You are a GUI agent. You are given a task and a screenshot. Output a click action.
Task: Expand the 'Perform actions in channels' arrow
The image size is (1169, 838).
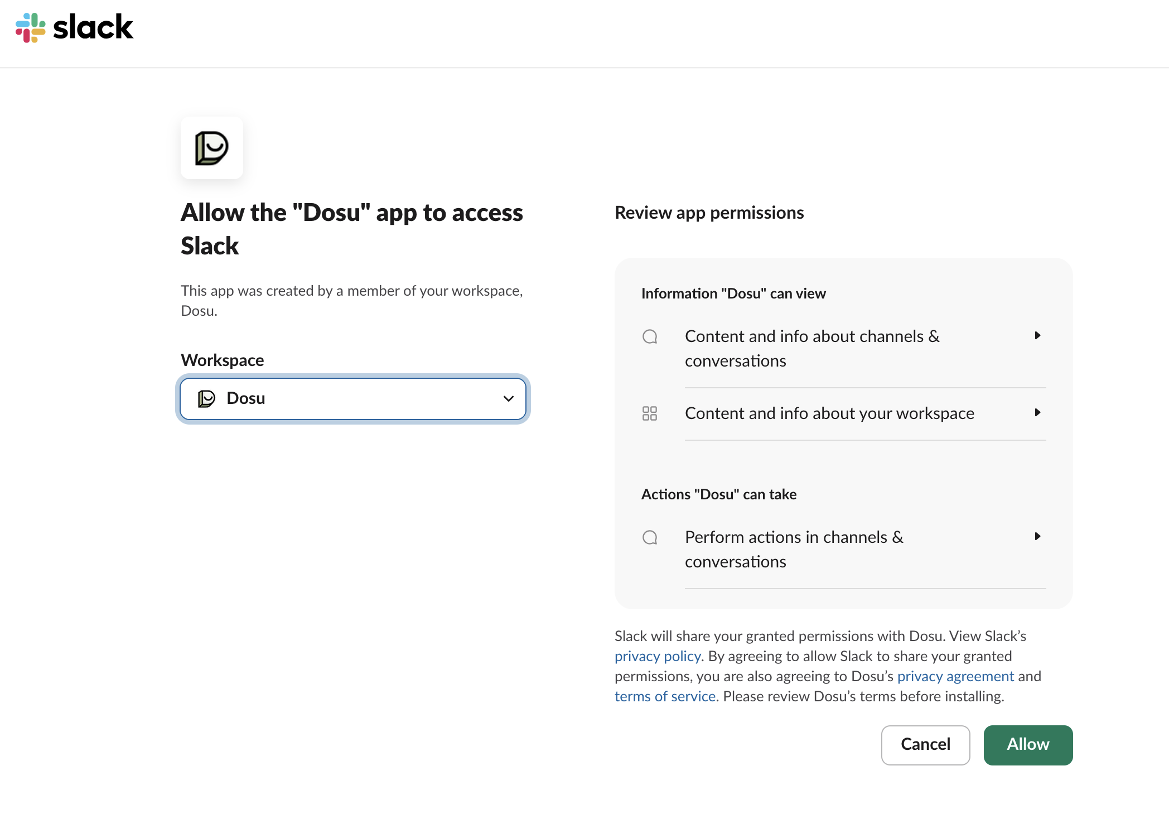click(x=1037, y=536)
